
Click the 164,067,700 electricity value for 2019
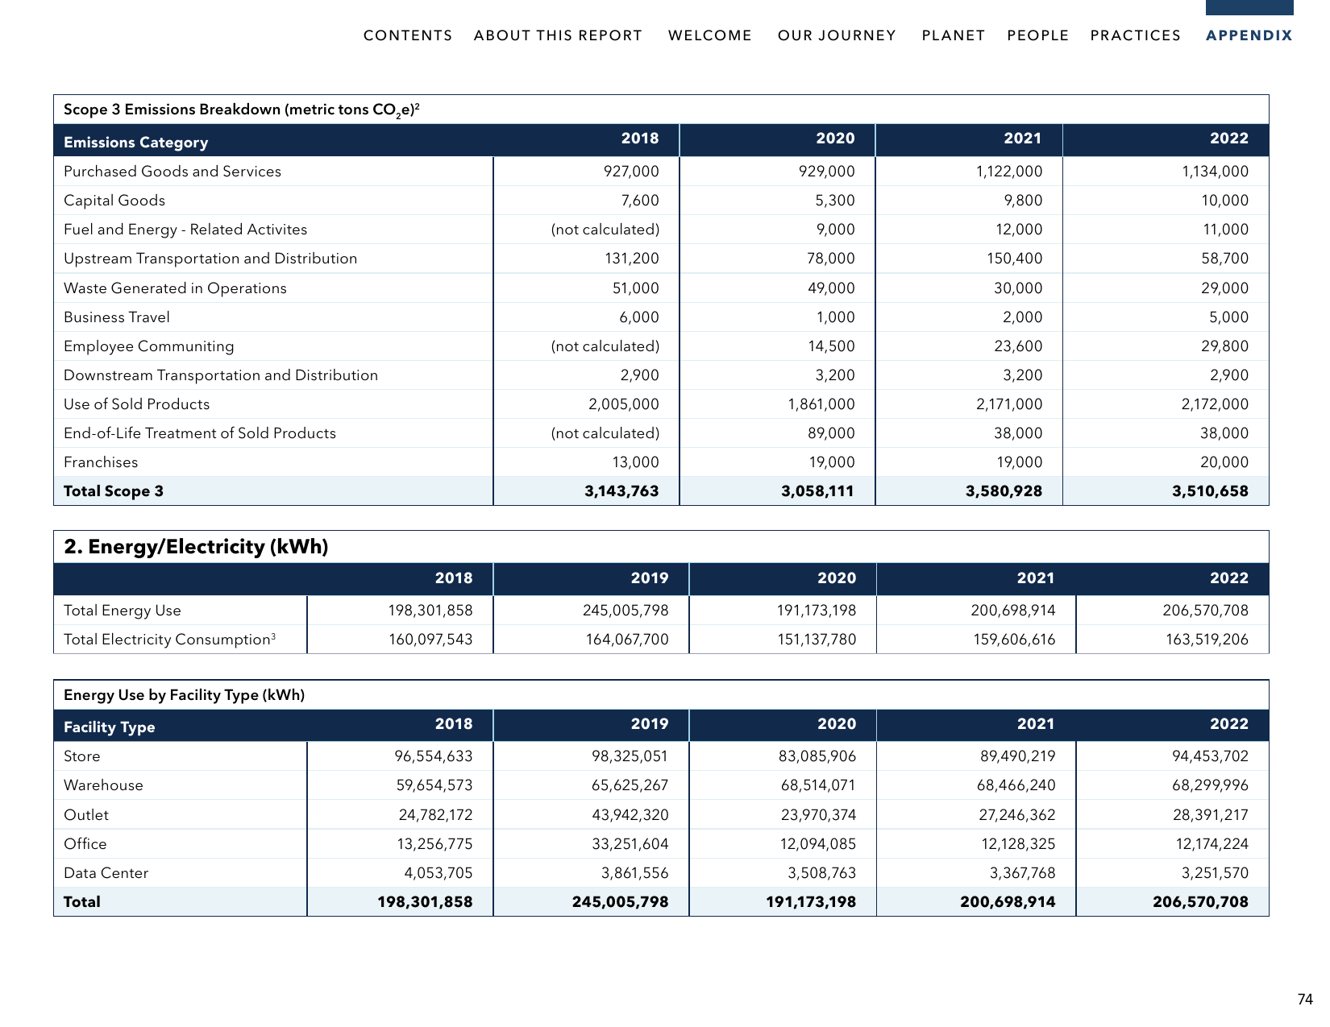point(627,640)
